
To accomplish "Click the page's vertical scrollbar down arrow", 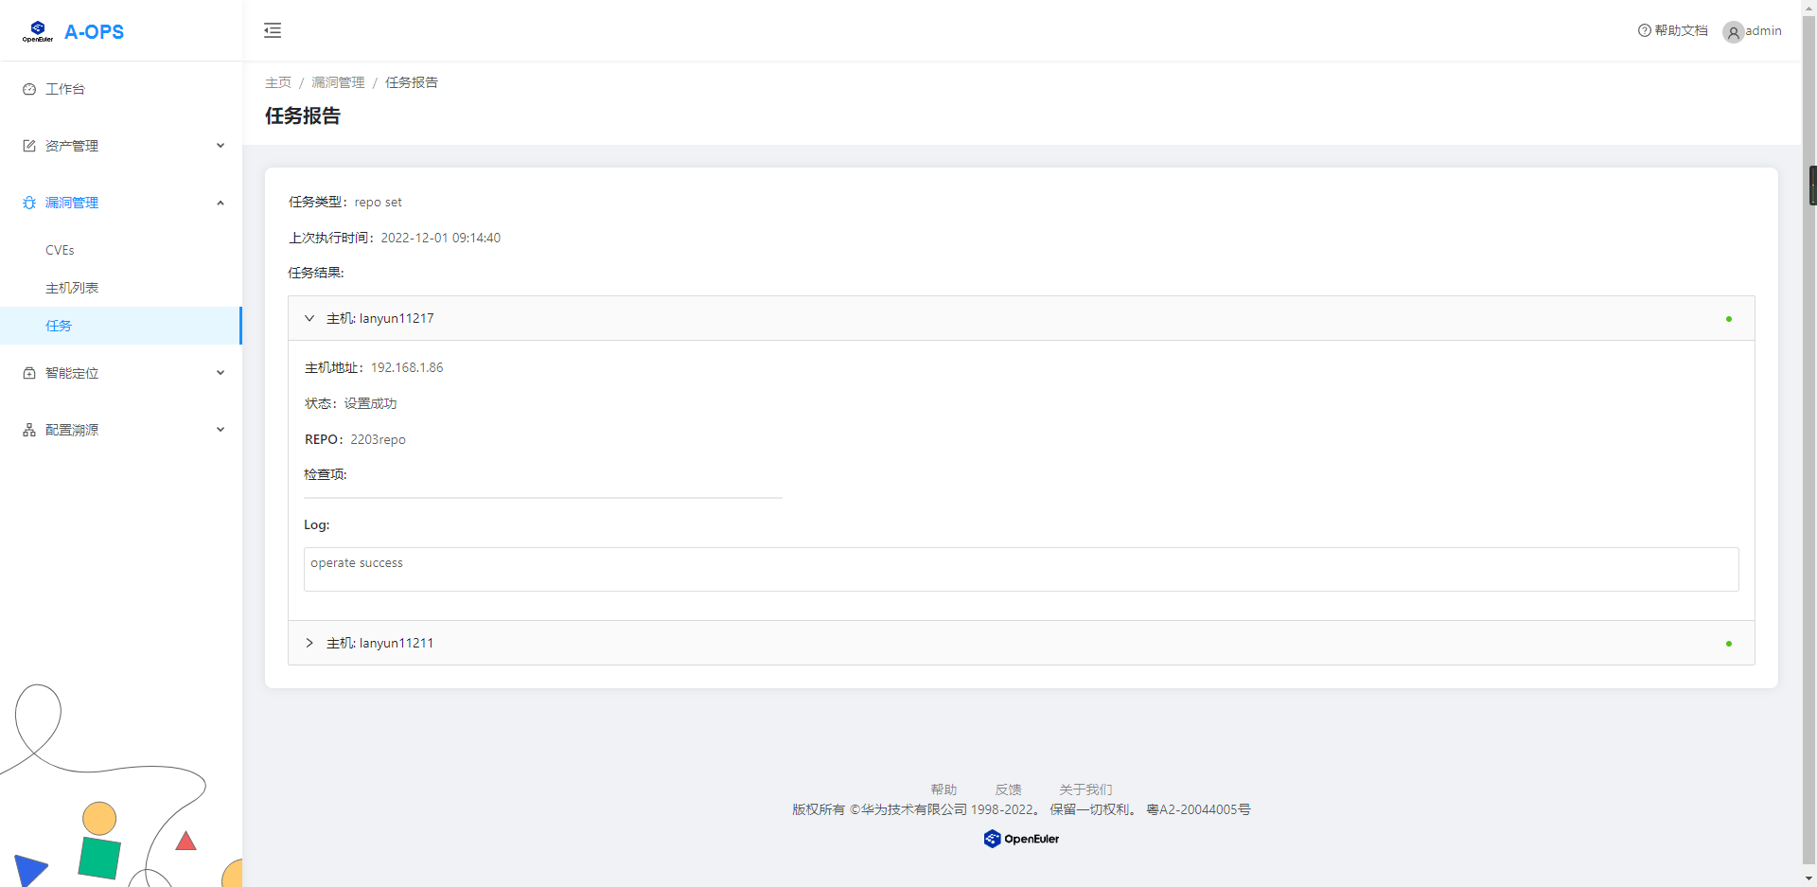I will 1808,878.
